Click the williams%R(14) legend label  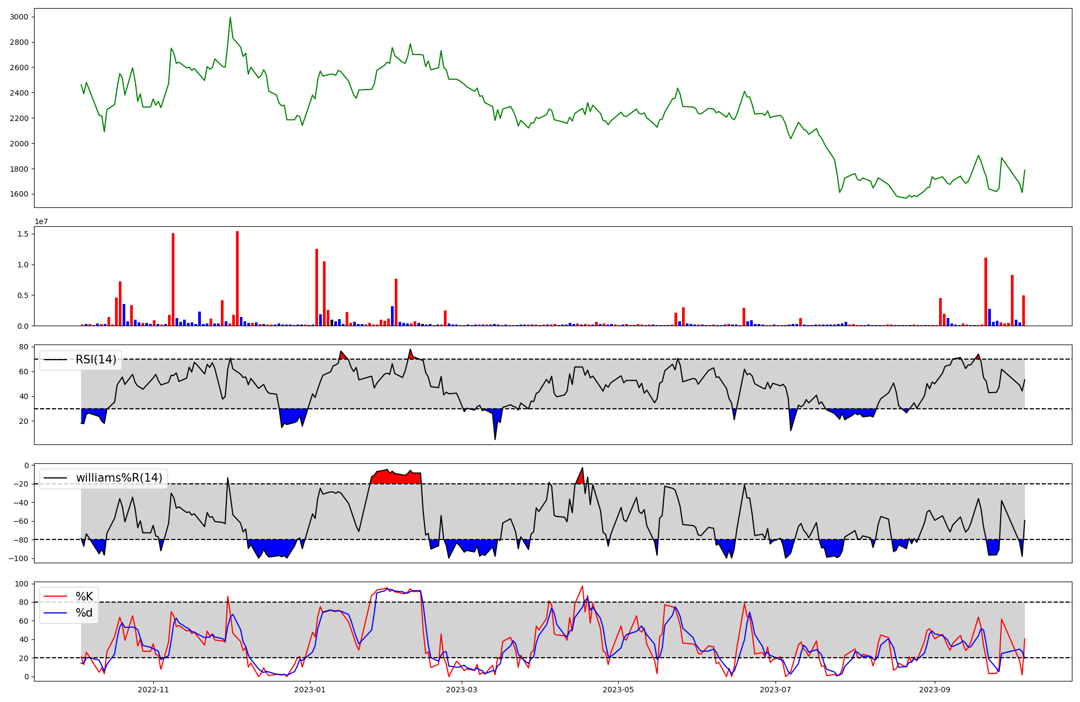(119, 478)
